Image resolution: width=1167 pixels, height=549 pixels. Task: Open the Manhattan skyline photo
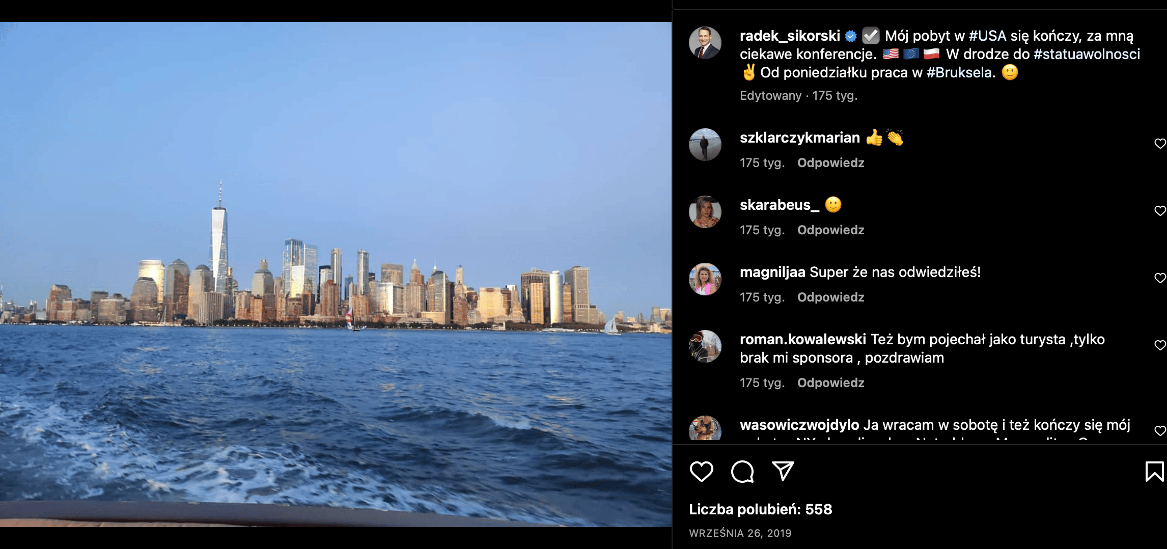pyautogui.click(x=336, y=274)
